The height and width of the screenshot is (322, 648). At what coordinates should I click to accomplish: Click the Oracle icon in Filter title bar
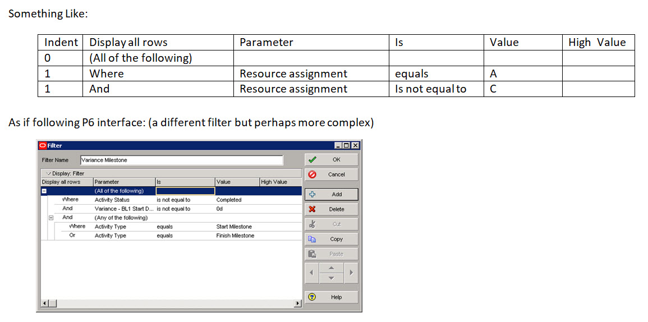tap(42, 145)
